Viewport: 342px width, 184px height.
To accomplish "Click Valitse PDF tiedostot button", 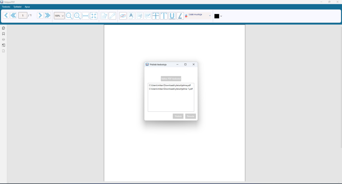I will pos(171,79).
